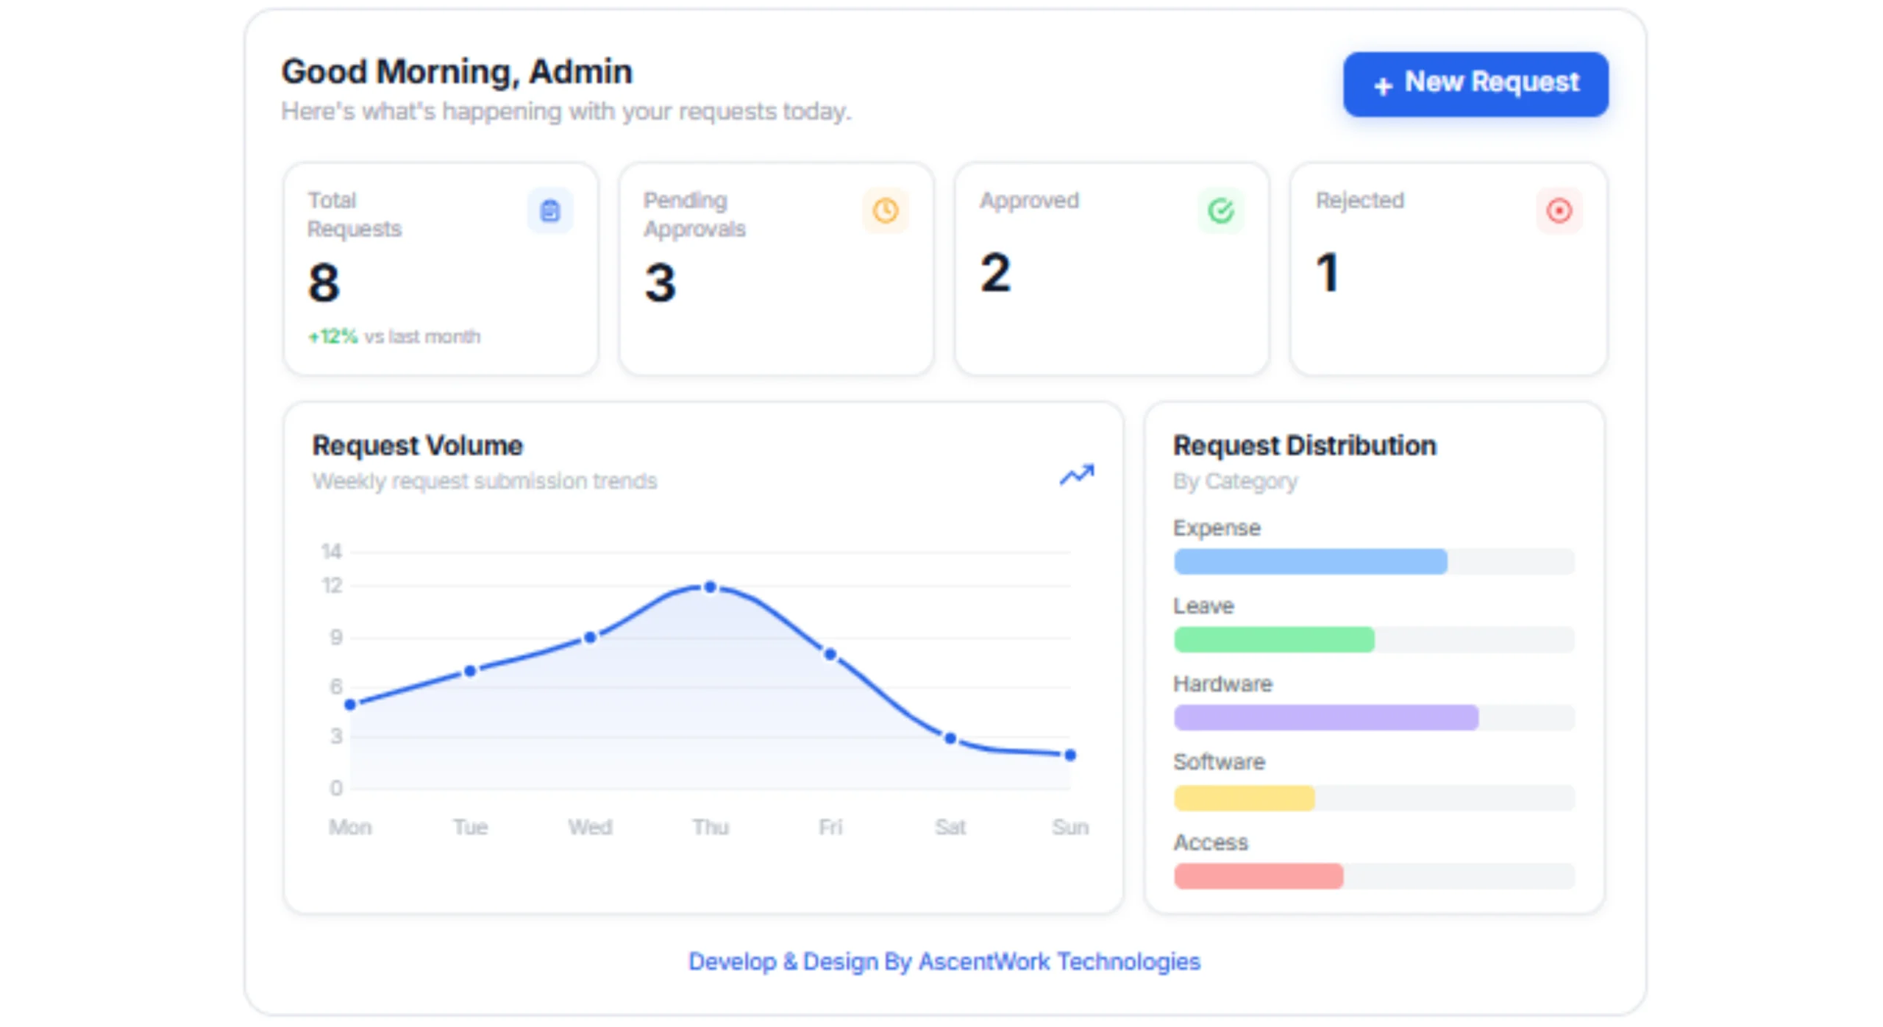Click the purple Hardware distribution bar

click(x=1326, y=717)
